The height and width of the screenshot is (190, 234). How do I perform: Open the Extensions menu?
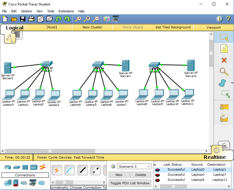pos(66,11)
